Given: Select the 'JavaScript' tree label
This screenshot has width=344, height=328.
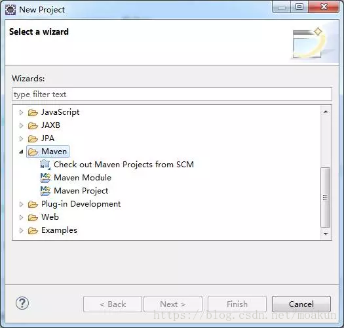Looking at the screenshot, I should [x=60, y=112].
